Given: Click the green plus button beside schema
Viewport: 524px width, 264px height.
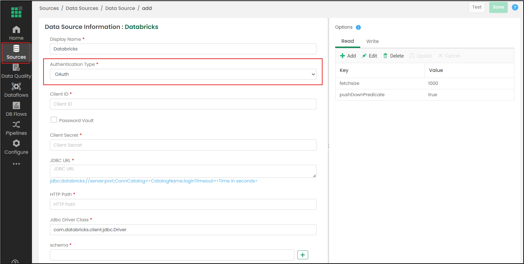Looking at the screenshot, I should tap(303, 255).
